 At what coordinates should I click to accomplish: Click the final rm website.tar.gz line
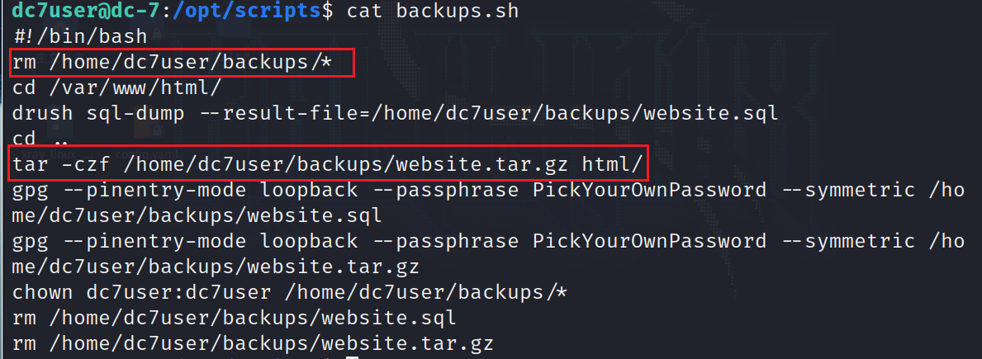253,344
